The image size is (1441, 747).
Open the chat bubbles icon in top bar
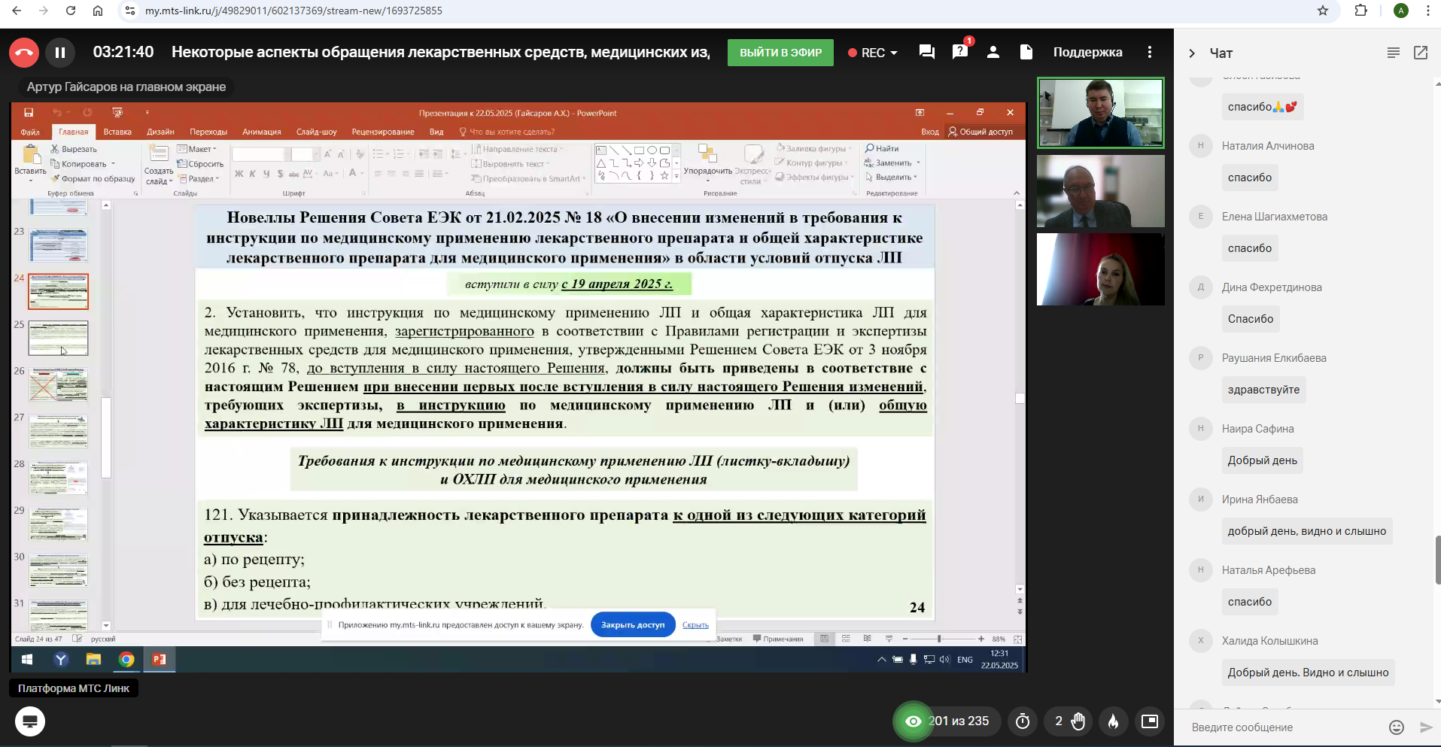(927, 52)
